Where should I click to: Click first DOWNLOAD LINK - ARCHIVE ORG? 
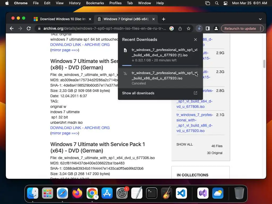point(80,45)
